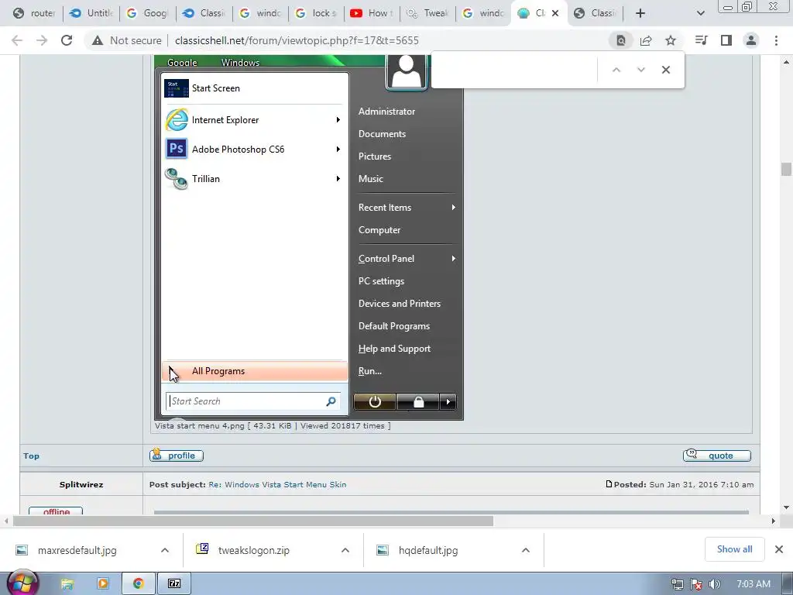Close the find bar

[x=665, y=70]
